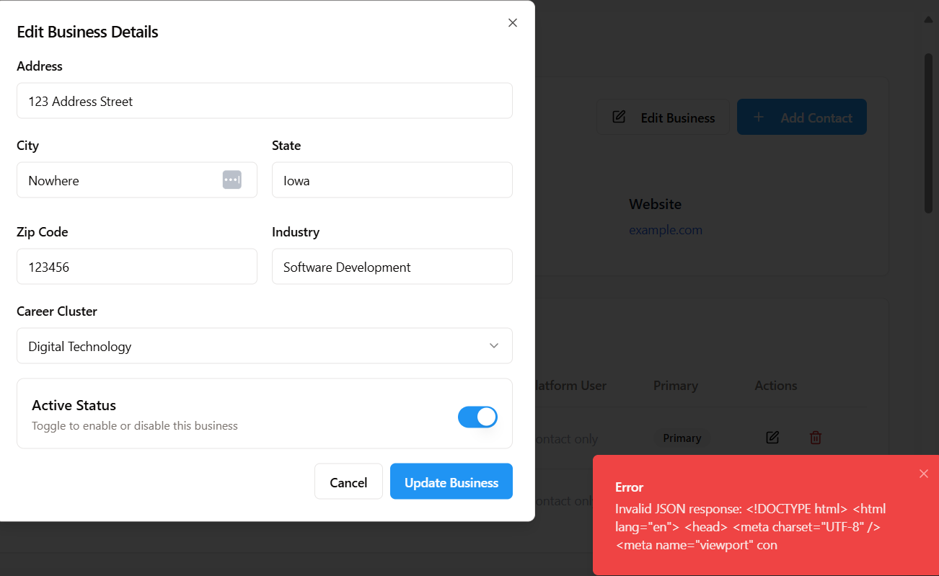This screenshot has height=576, width=939.
Task: Click the Update Business button
Action: 451,482
